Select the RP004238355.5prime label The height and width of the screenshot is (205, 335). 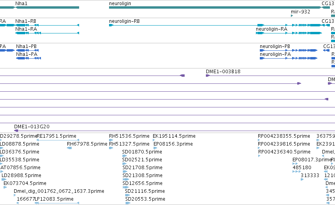[284, 136]
